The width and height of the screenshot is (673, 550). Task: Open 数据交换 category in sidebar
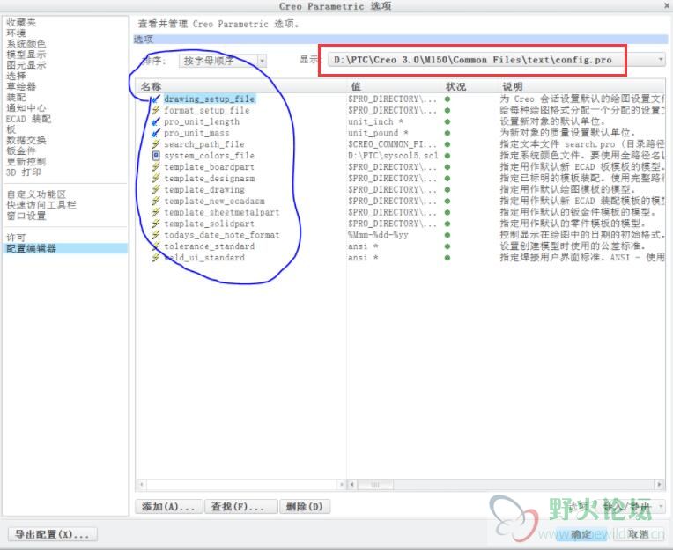26,140
